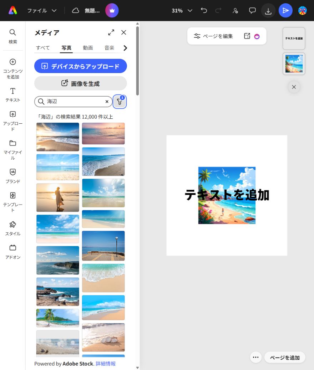This screenshot has width=314, height=370.
Task: Click the ページを追加 button
Action: [285, 358]
